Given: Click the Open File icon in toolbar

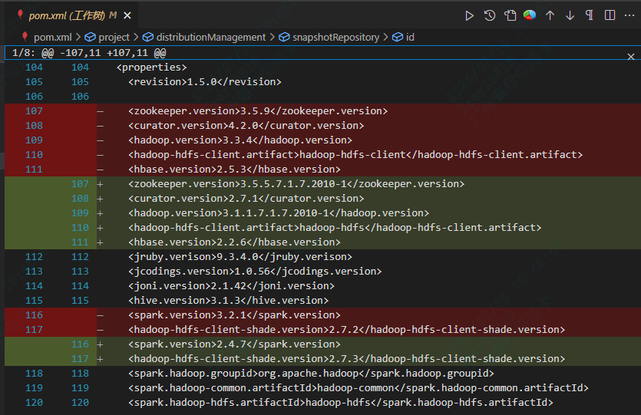Looking at the screenshot, I should pos(510,16).
